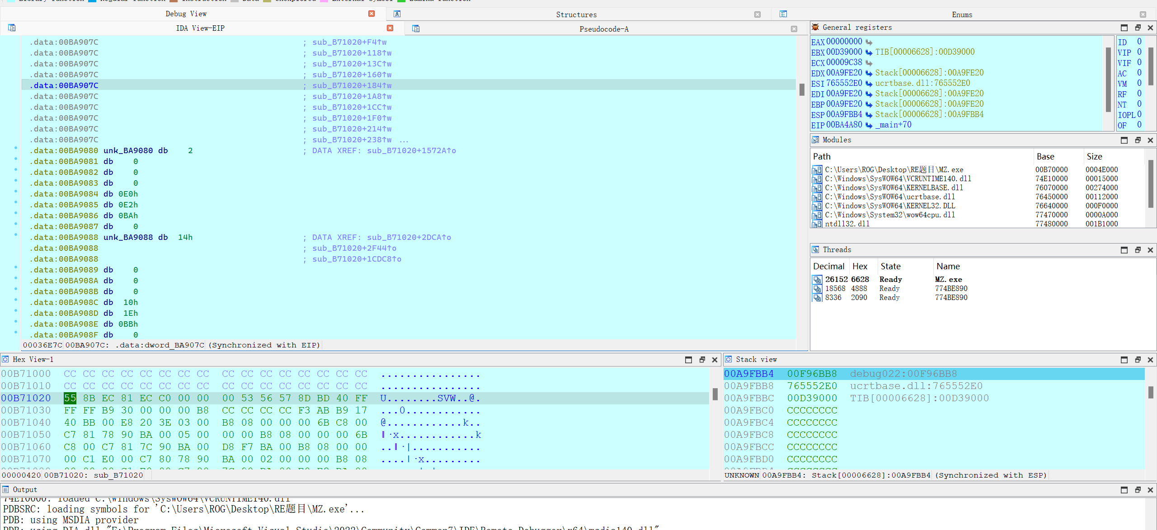
Task: Select hex byte 55 at 00B71020
Action: click(x=70, y=398)
